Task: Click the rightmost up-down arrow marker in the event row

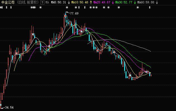Action: pos(150,8)
